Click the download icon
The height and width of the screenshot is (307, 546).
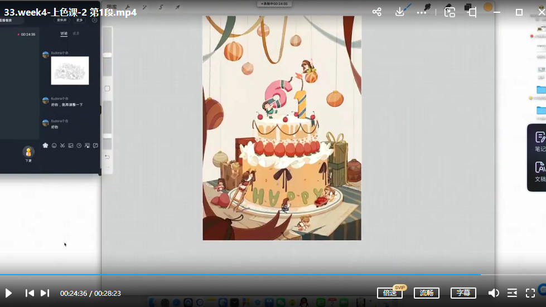click(400, 12)
